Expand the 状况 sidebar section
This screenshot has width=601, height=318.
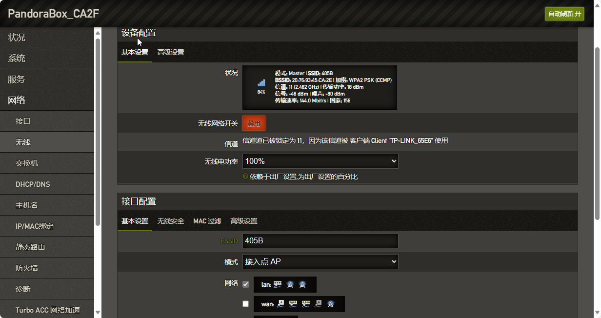coord(47,38)
